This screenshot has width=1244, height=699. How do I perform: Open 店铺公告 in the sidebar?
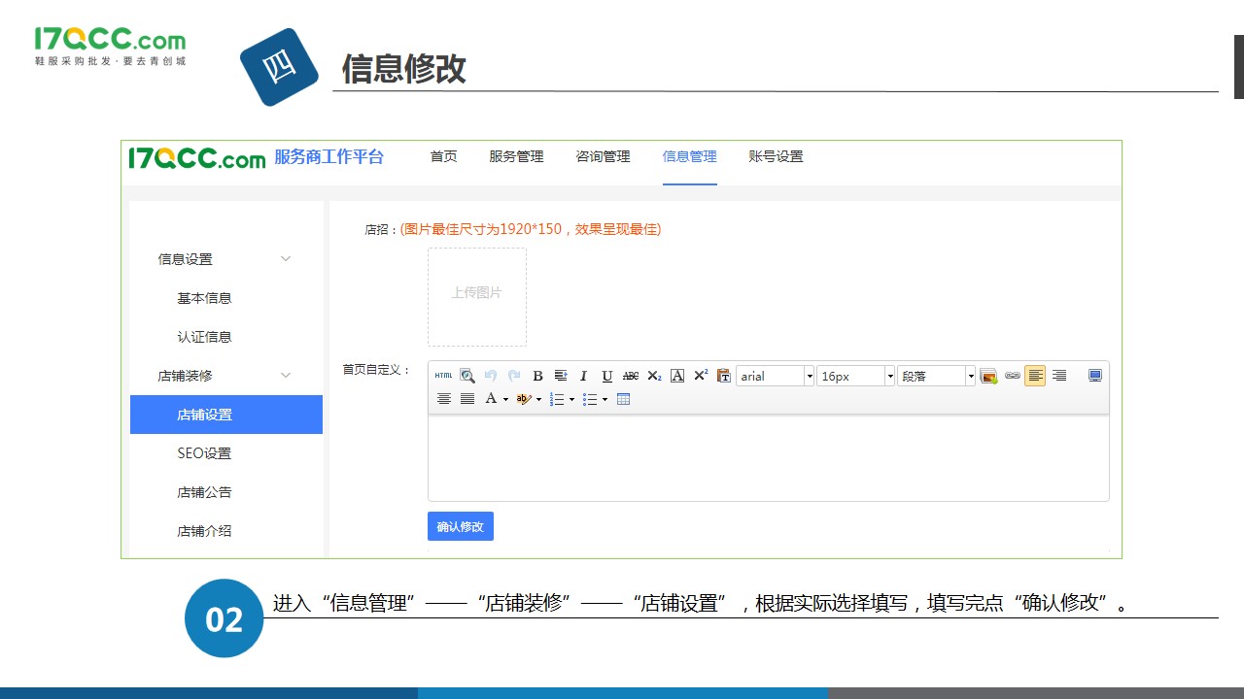click(x=204, y=492)
